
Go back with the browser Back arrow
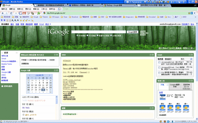click(x=3, y=13)
